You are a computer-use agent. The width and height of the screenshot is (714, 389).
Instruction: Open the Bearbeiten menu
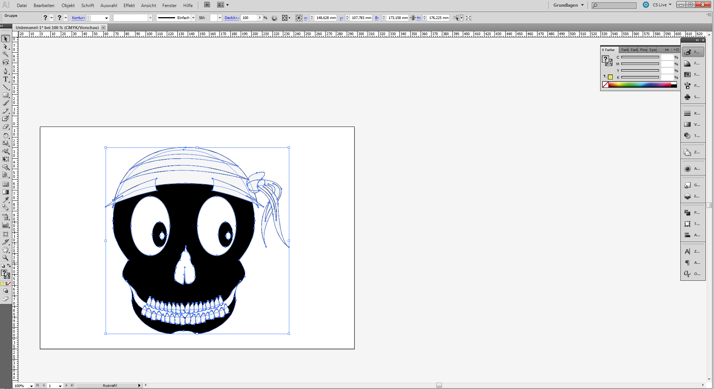(44, 6)
